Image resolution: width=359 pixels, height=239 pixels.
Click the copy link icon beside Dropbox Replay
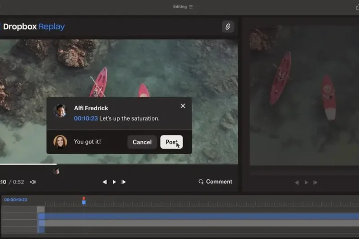point(228,27)
